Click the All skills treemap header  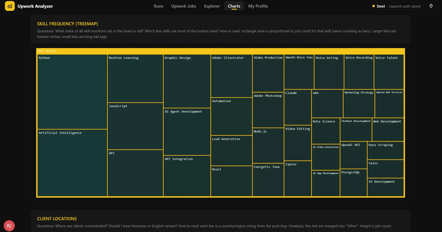coord(220,51)
